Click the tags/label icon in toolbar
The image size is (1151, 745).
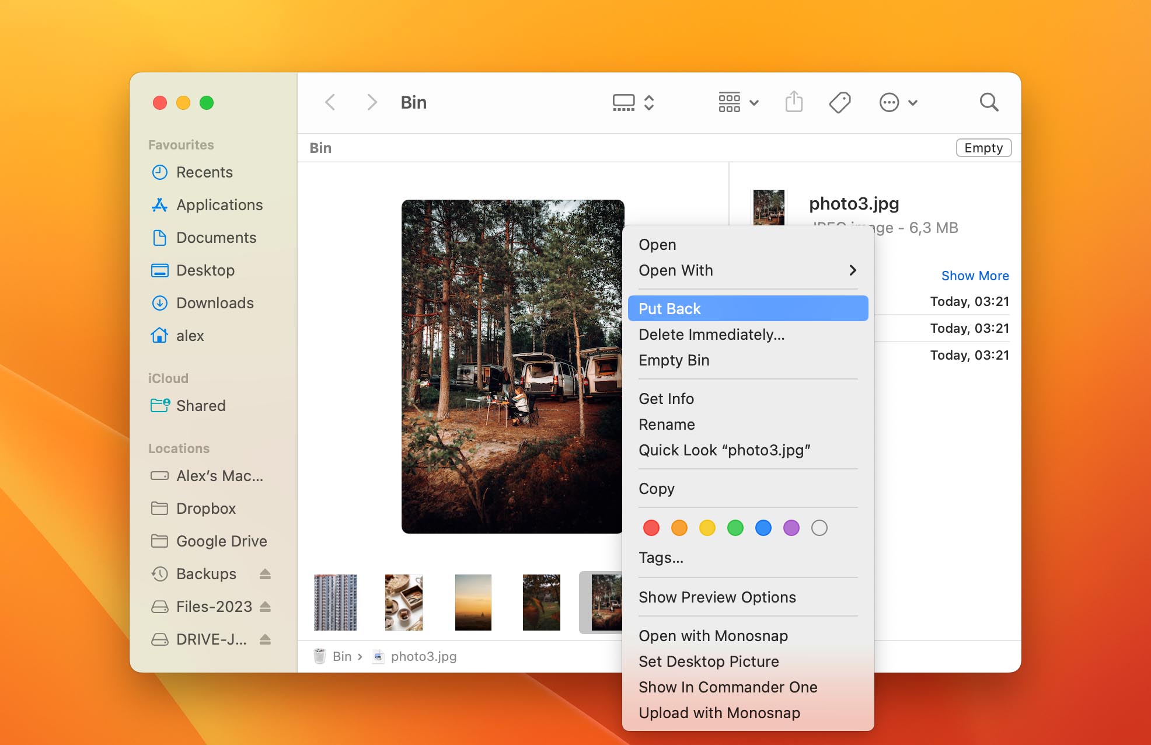click(840, 102)
